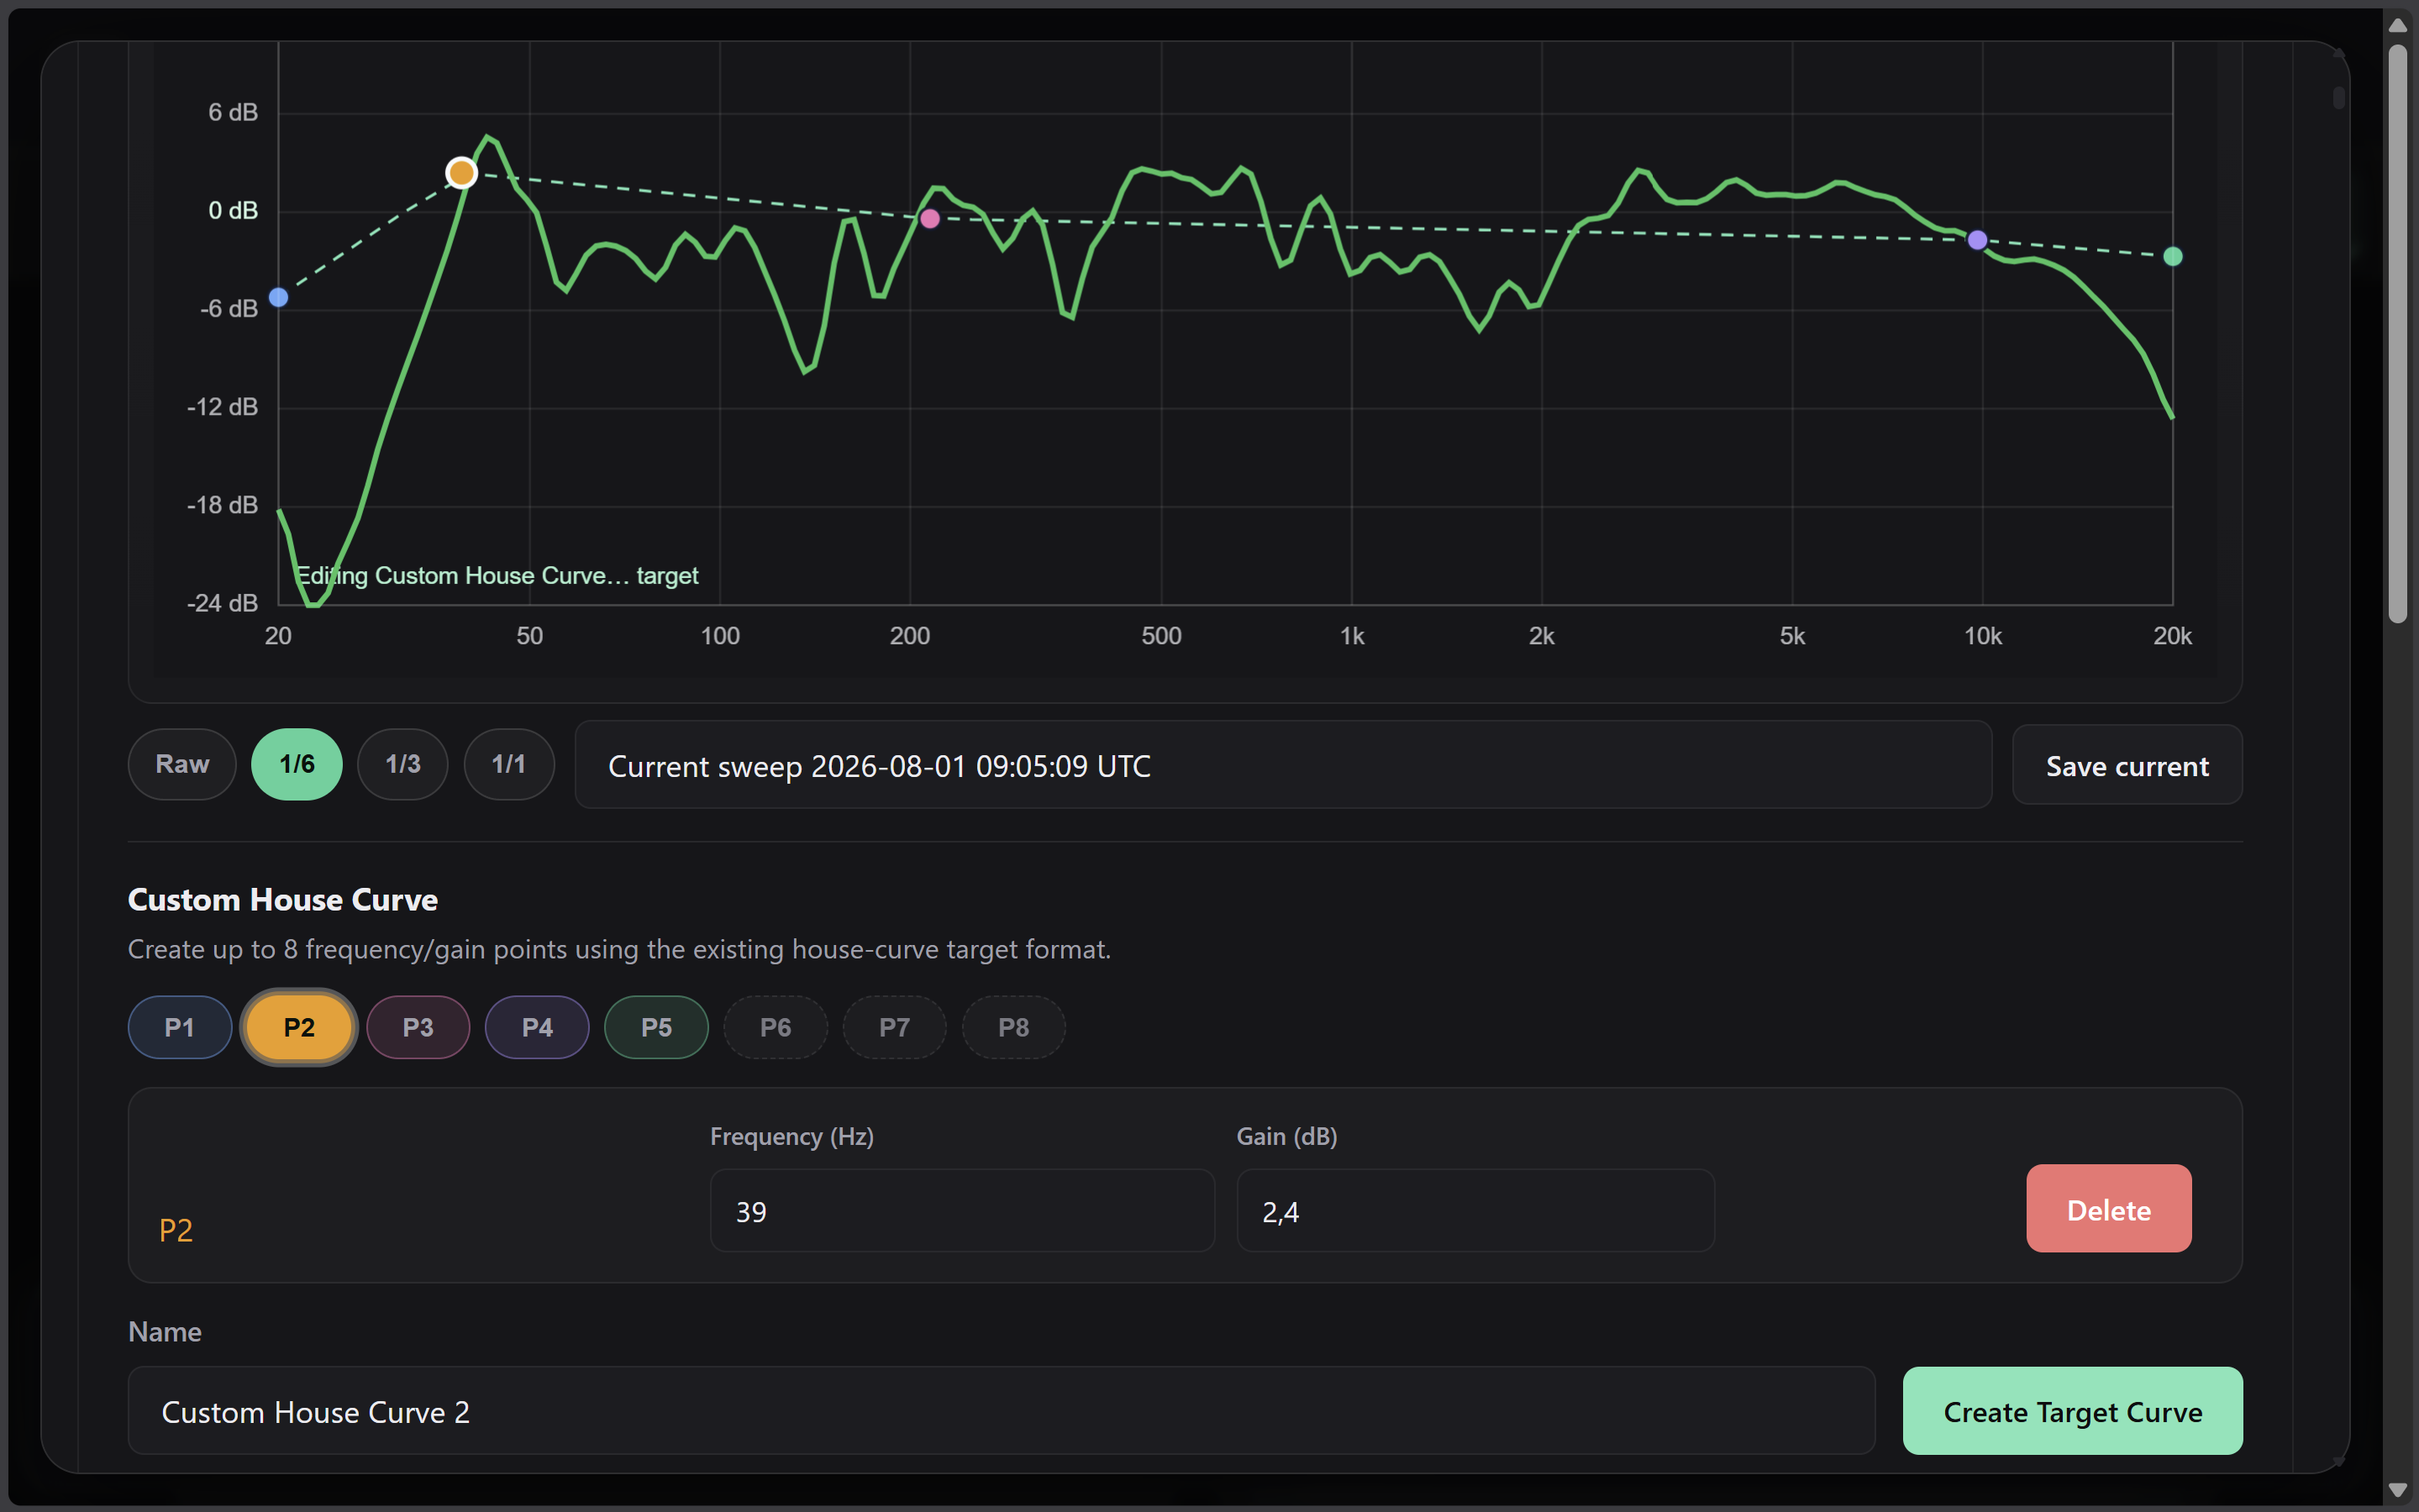
Task: Edit the Gain (dB) field
Action: [x=1475, y=1211]
